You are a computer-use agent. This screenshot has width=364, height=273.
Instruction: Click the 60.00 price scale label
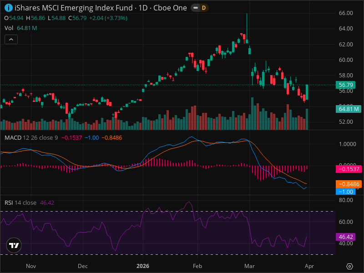[346, 60]
